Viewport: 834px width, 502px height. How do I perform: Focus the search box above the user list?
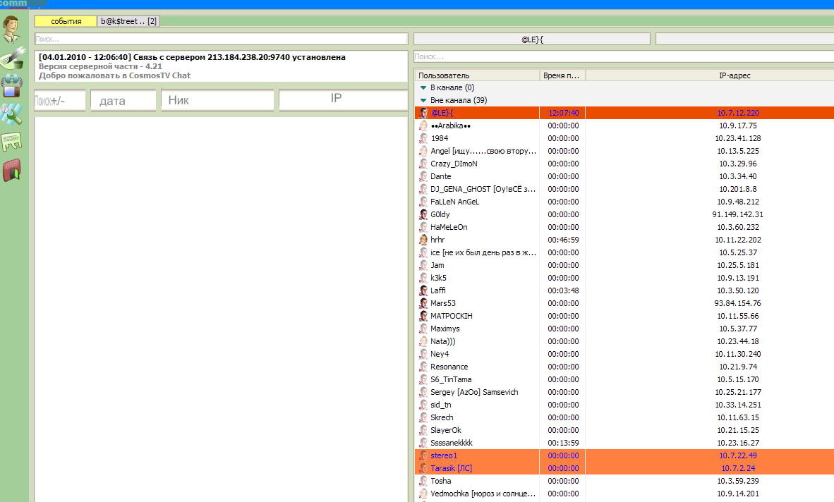pyautogui.click(x=624, y=56)
